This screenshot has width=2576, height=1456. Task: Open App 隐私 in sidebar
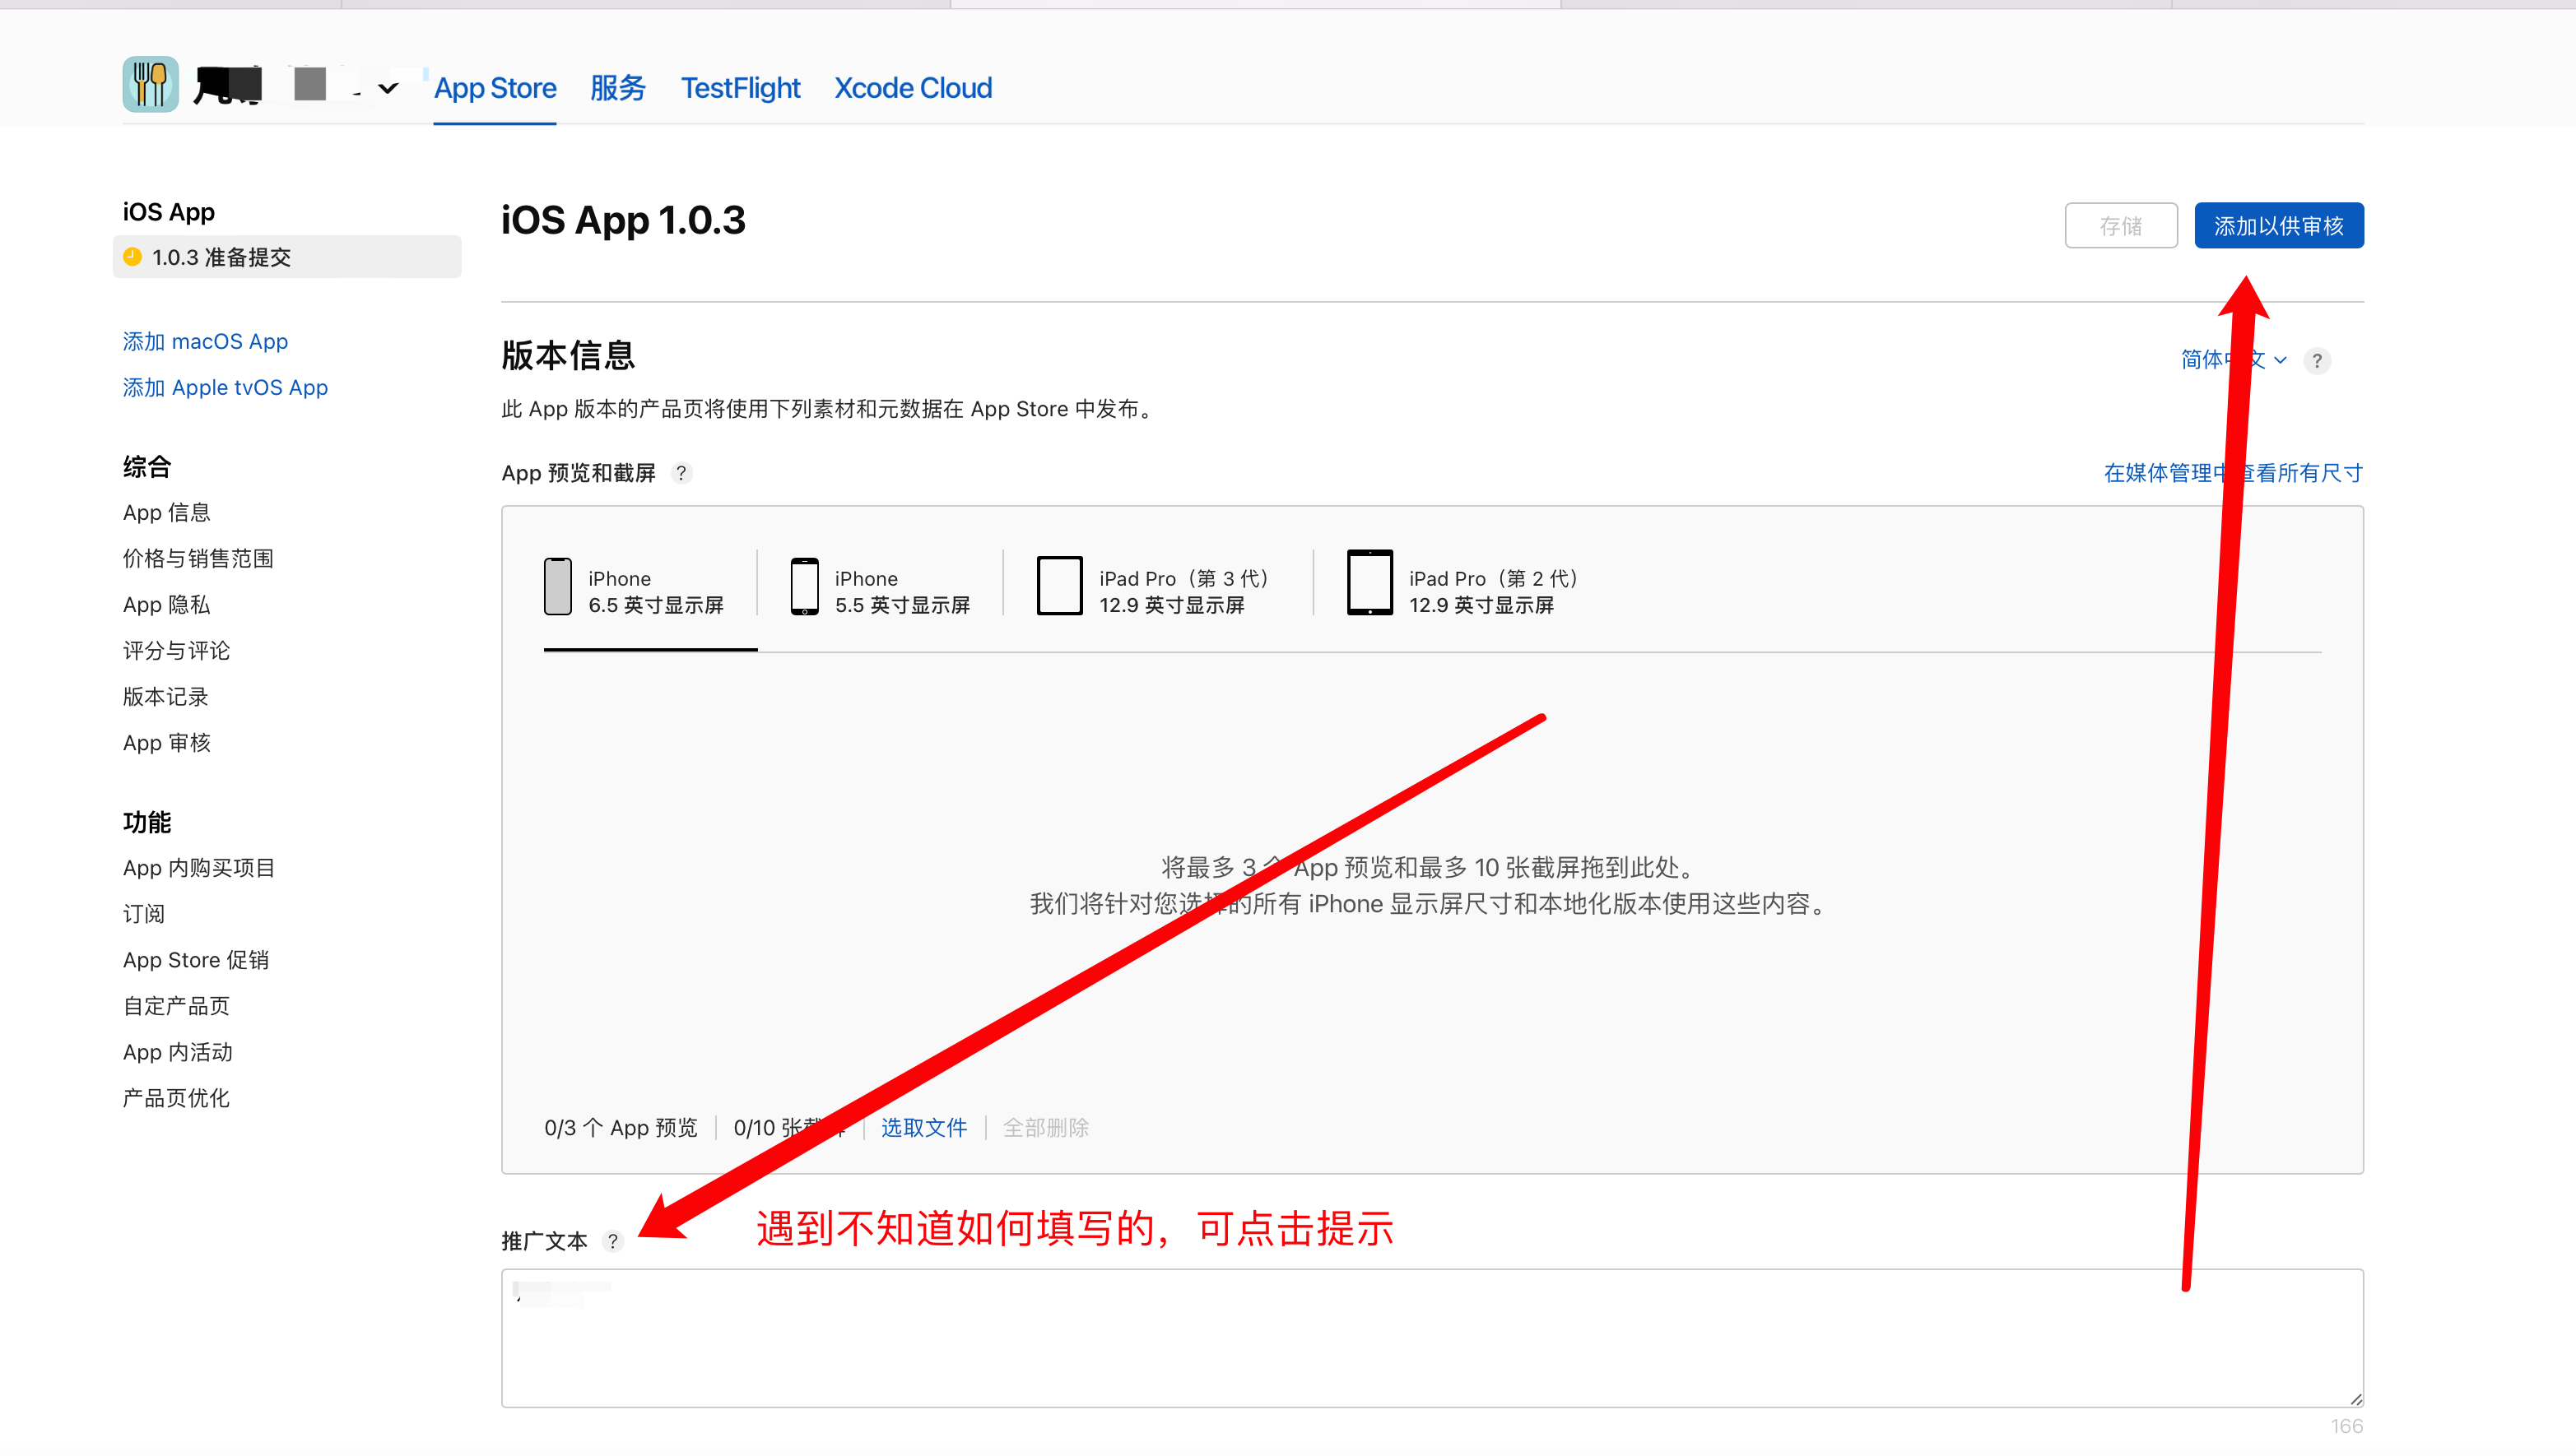click(x=167, y=605)
